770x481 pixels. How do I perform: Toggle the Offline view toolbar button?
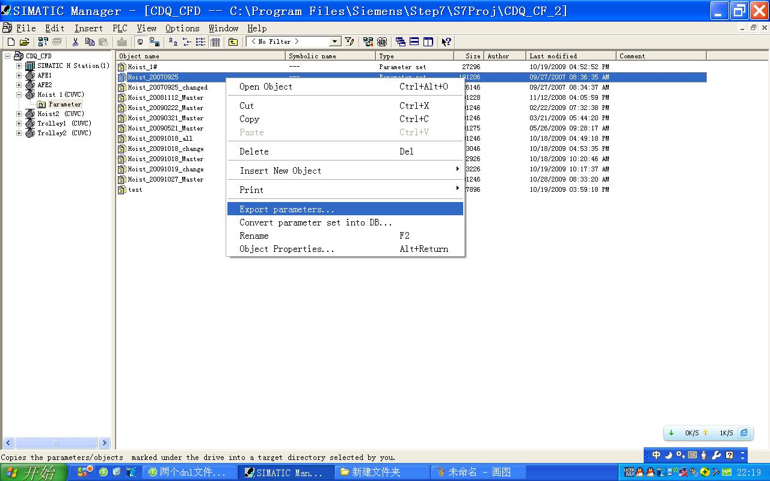[154, 41]
